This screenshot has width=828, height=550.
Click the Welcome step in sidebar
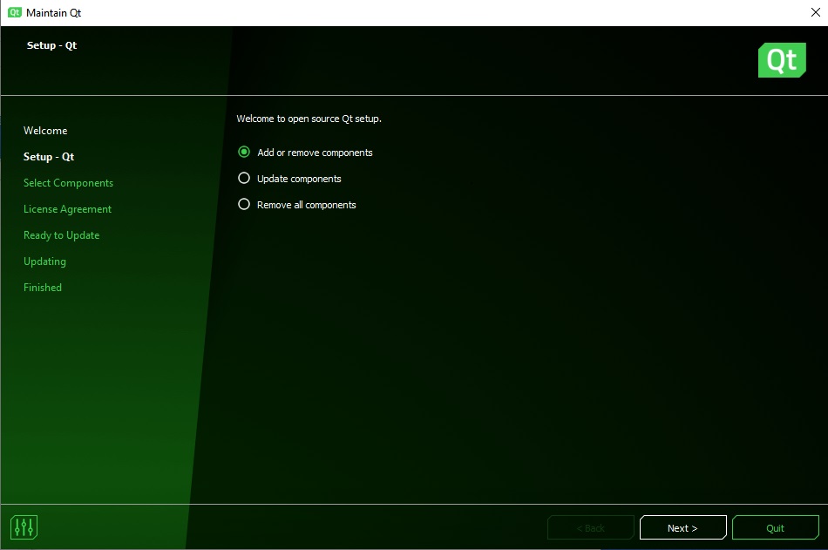[45, 131]
